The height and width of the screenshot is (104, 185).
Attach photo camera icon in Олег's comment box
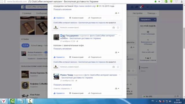tap(114, 67)
